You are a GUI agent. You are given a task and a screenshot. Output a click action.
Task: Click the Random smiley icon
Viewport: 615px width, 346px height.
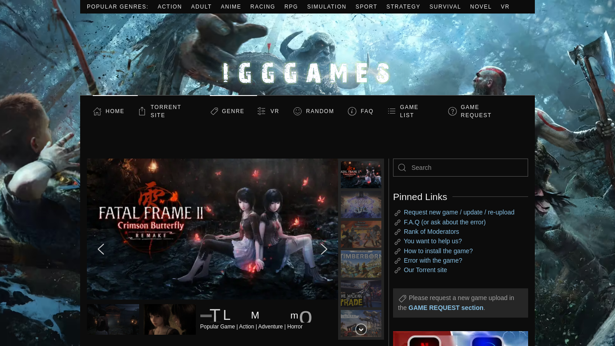[298, 111]
